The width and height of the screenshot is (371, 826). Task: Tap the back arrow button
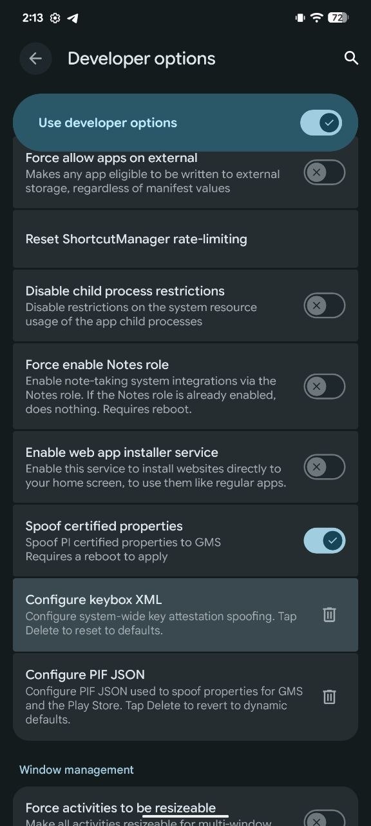[x=35, y=59]
